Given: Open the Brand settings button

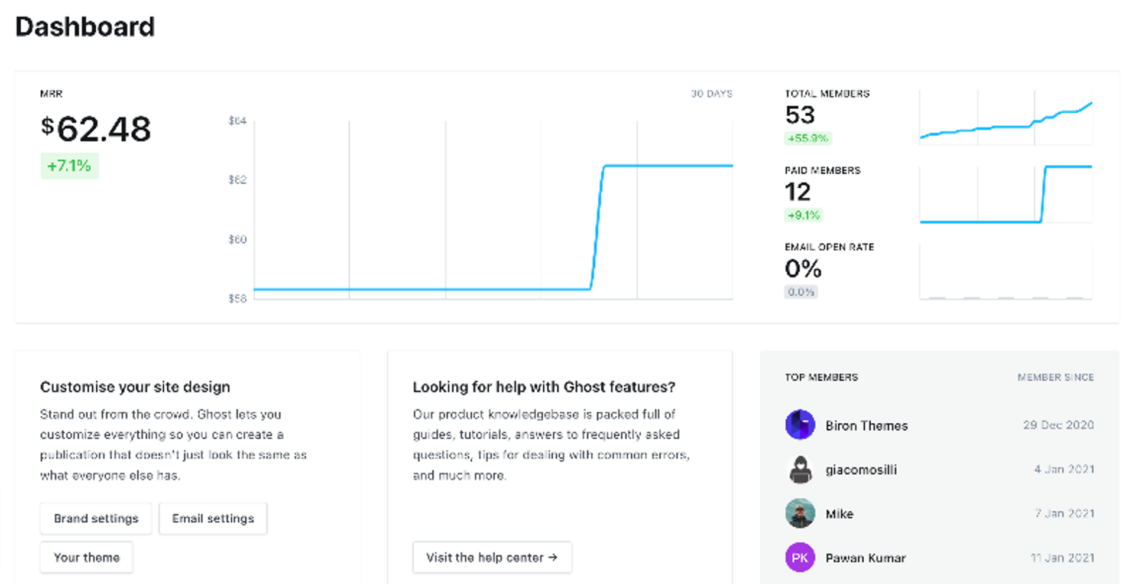Looking at the screenshot, I should pos(96,518).
